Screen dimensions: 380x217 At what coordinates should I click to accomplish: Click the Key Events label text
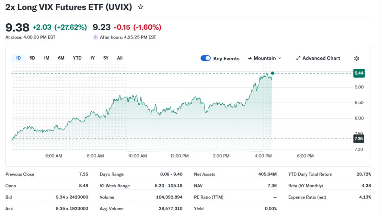pos(226,59)
